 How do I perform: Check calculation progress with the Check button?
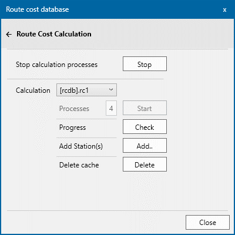145,127
